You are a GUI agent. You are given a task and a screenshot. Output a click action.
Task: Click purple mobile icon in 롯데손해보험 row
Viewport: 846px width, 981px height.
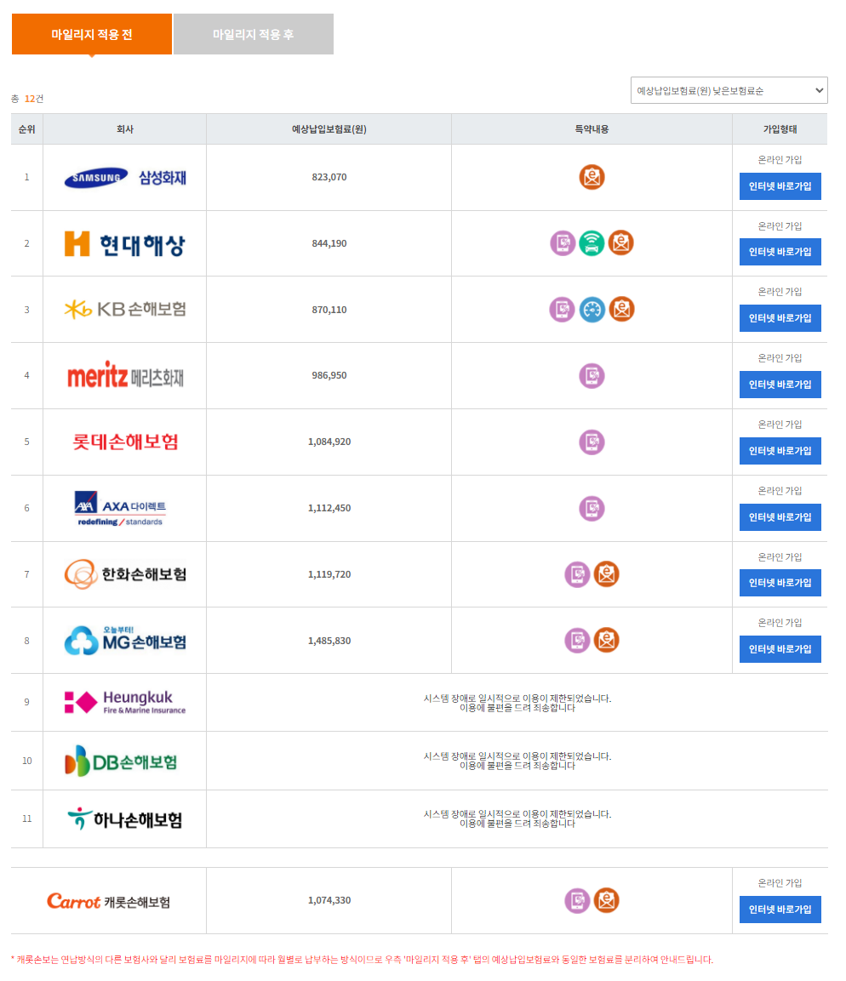pos(592,442)
